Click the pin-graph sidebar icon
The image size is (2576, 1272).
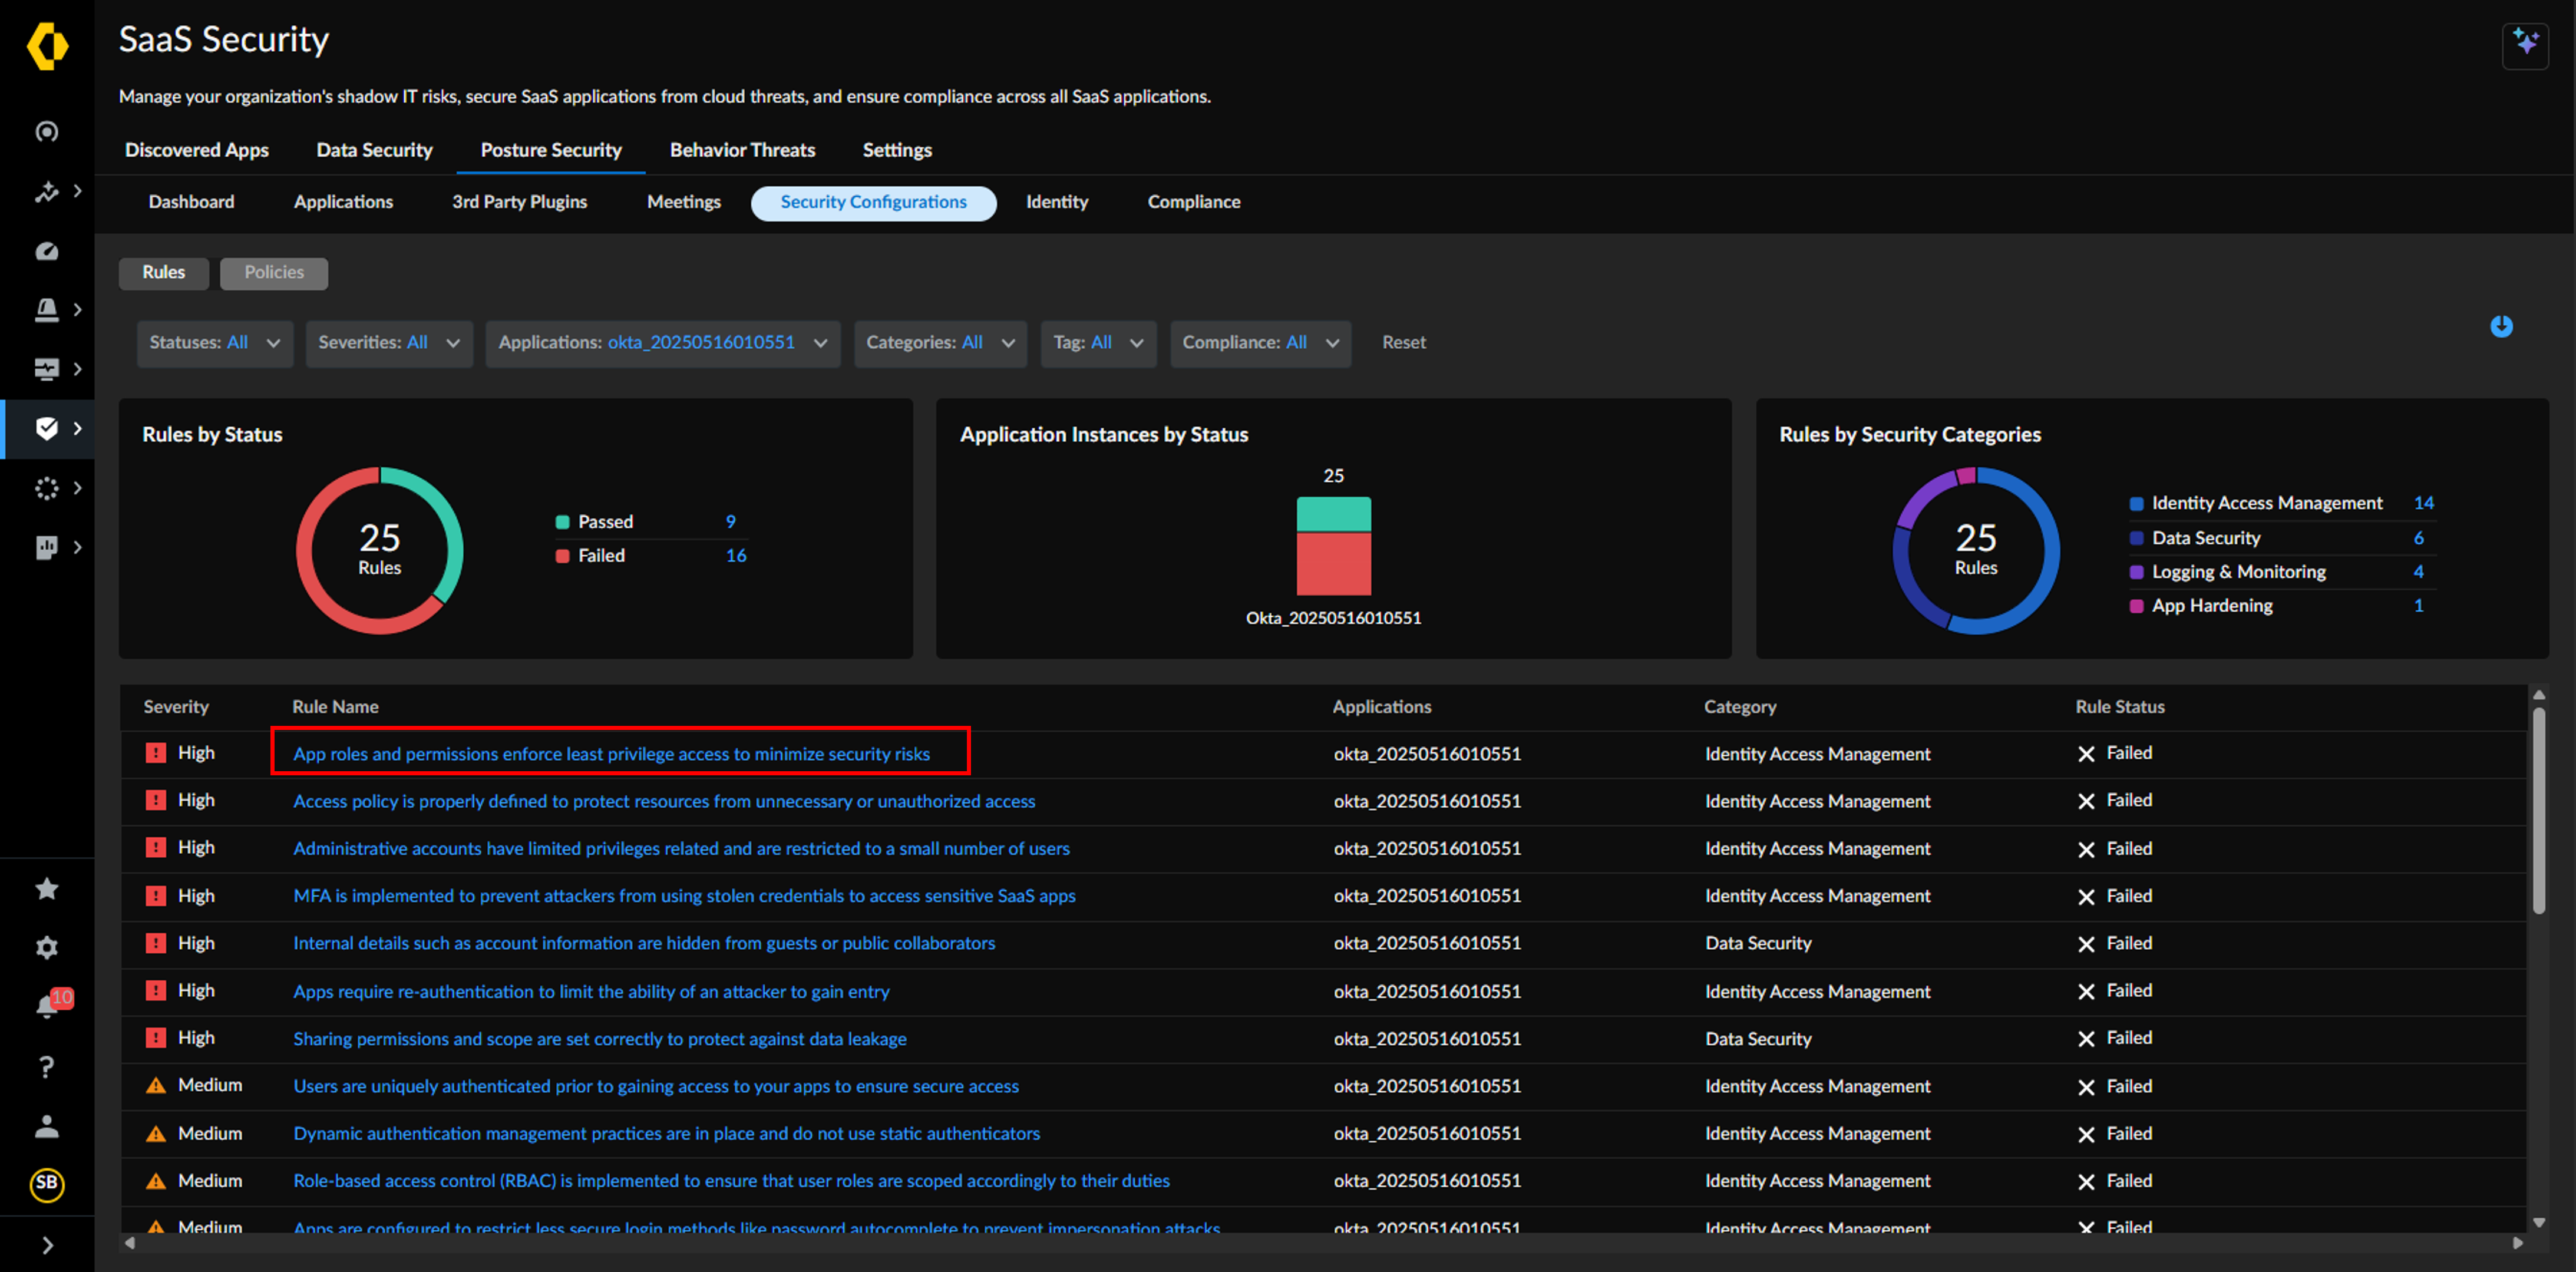click(47, 191)
